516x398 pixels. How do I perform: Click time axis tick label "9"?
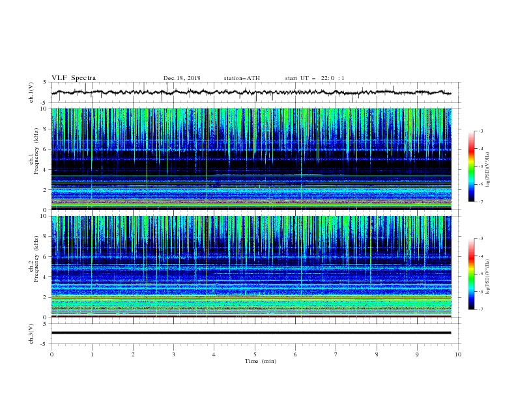(x=417, y=354)
